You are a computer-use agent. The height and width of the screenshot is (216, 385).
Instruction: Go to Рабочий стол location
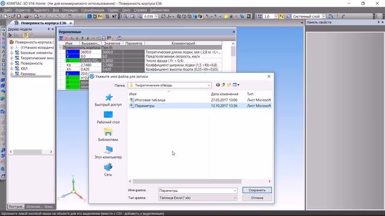click(x=108, y=118)
